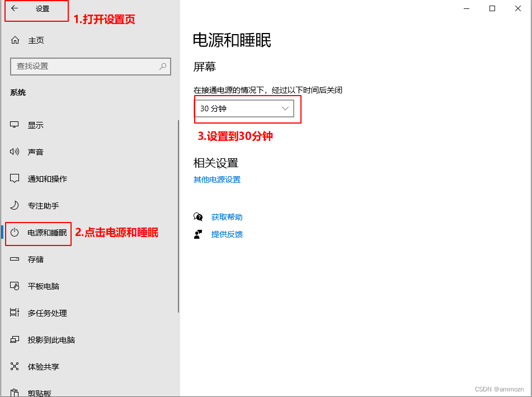Image resolution: width=532 pixels, height=397 pixels.
Task: Select 平板电脑 in the sidebar
Action: pos(44,286)
